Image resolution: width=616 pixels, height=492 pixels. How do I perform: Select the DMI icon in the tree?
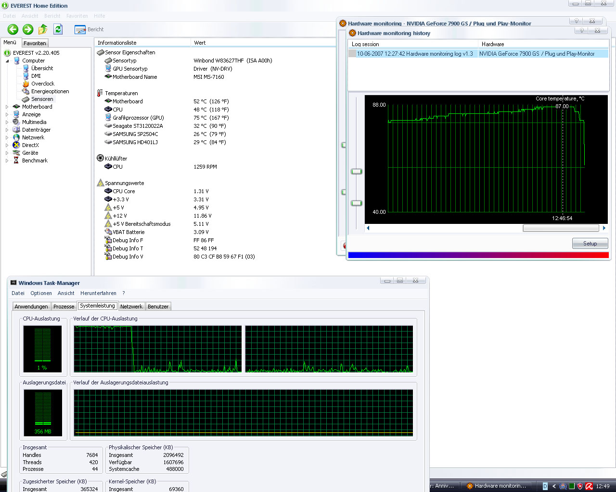[26, 76]
